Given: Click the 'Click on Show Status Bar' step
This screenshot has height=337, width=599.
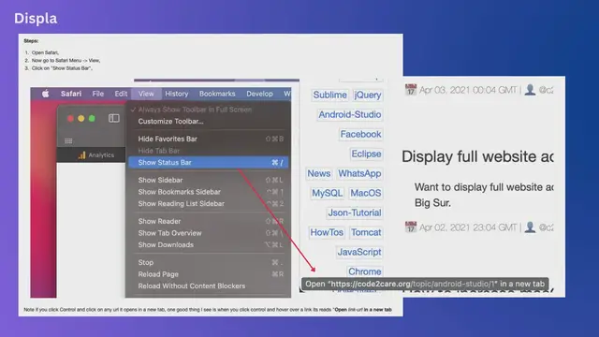Looking at the screenshot, I should point(62,68).
